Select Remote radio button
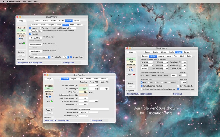The height and width of the screenshot is (137, 220). pyautogui.click(x=40, y=28)
